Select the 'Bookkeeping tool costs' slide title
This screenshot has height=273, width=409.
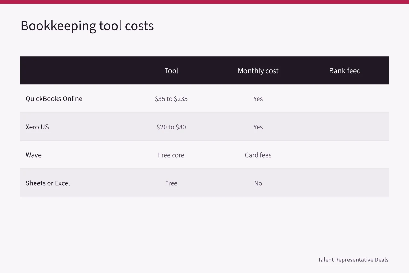(x=87, y=26)
